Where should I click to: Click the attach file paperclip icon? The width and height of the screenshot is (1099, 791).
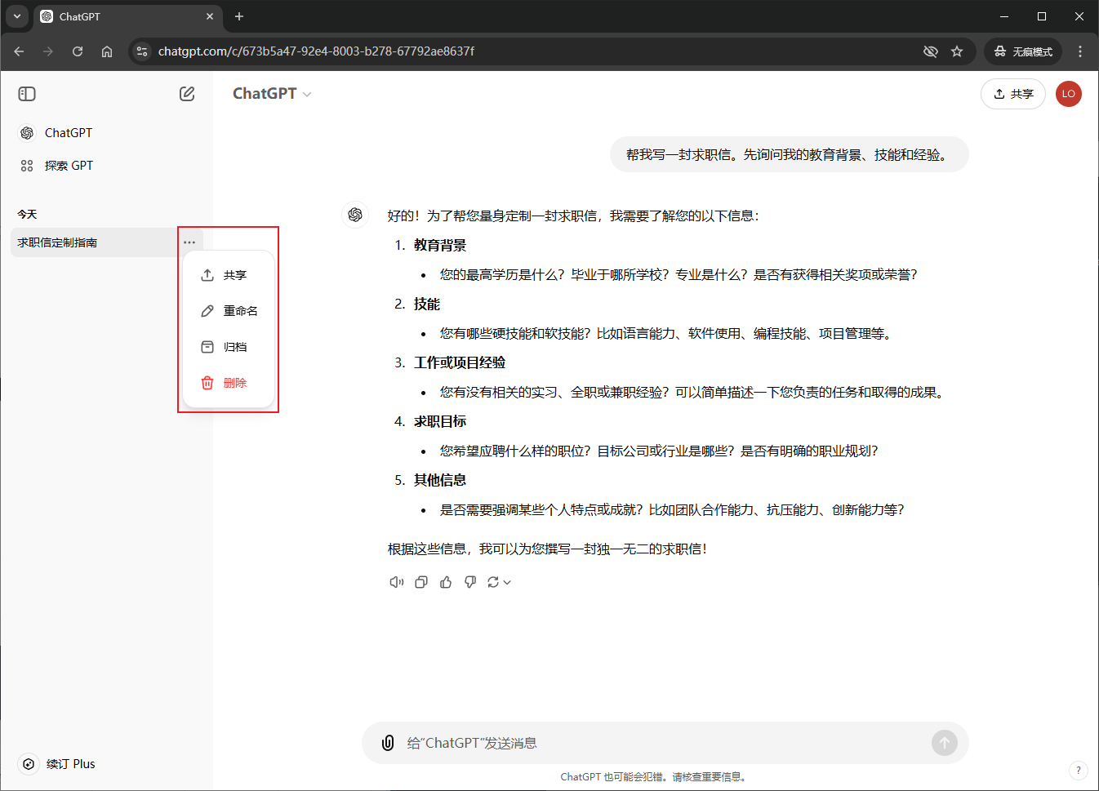click(x=388, y=743)
